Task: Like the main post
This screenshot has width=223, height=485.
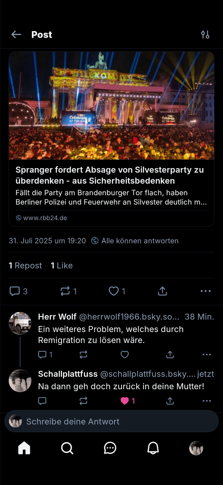Action: coord(114,291)
